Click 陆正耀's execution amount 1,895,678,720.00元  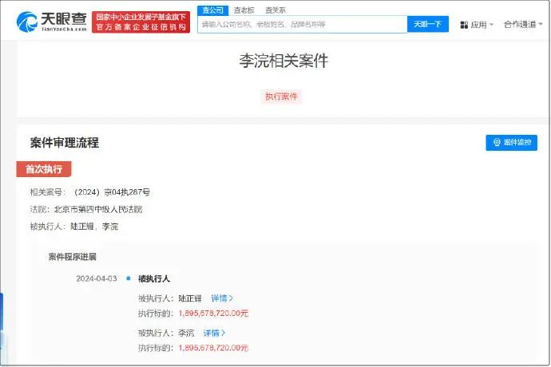pyautogui.click(x=213, y=314)
